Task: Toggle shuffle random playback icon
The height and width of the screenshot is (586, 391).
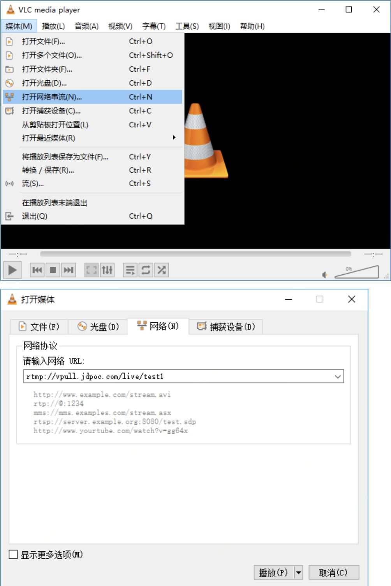Action: tap(162, 270)
